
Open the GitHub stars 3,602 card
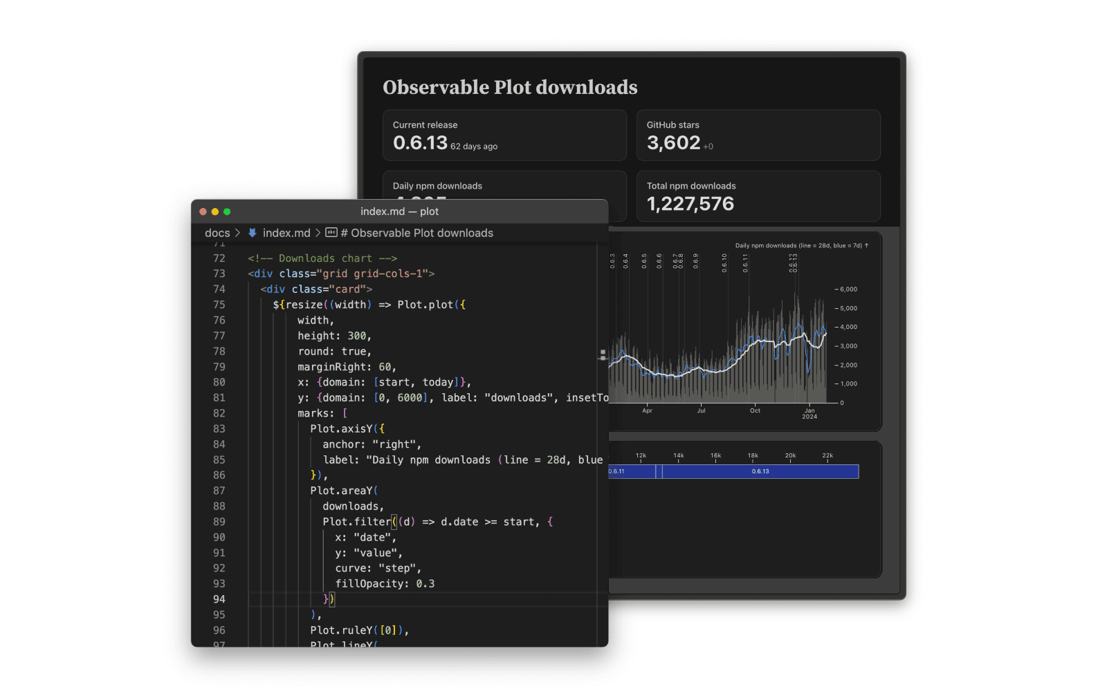(x=758, y=135)
